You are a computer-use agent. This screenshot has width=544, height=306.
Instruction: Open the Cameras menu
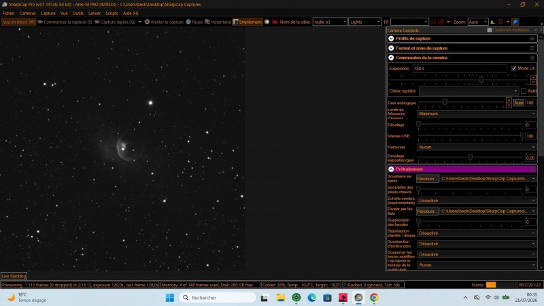point(27,13)
